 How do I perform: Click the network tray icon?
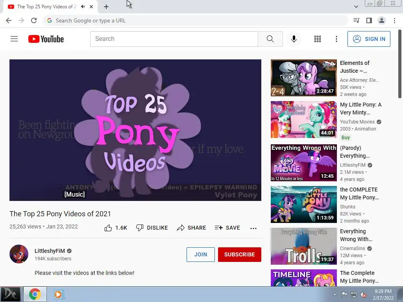point(354,295)
